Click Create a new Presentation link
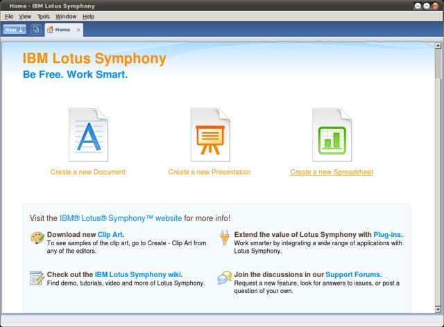Image resolution: width=444 pixels, height=327 pixels. coord(210,172)
